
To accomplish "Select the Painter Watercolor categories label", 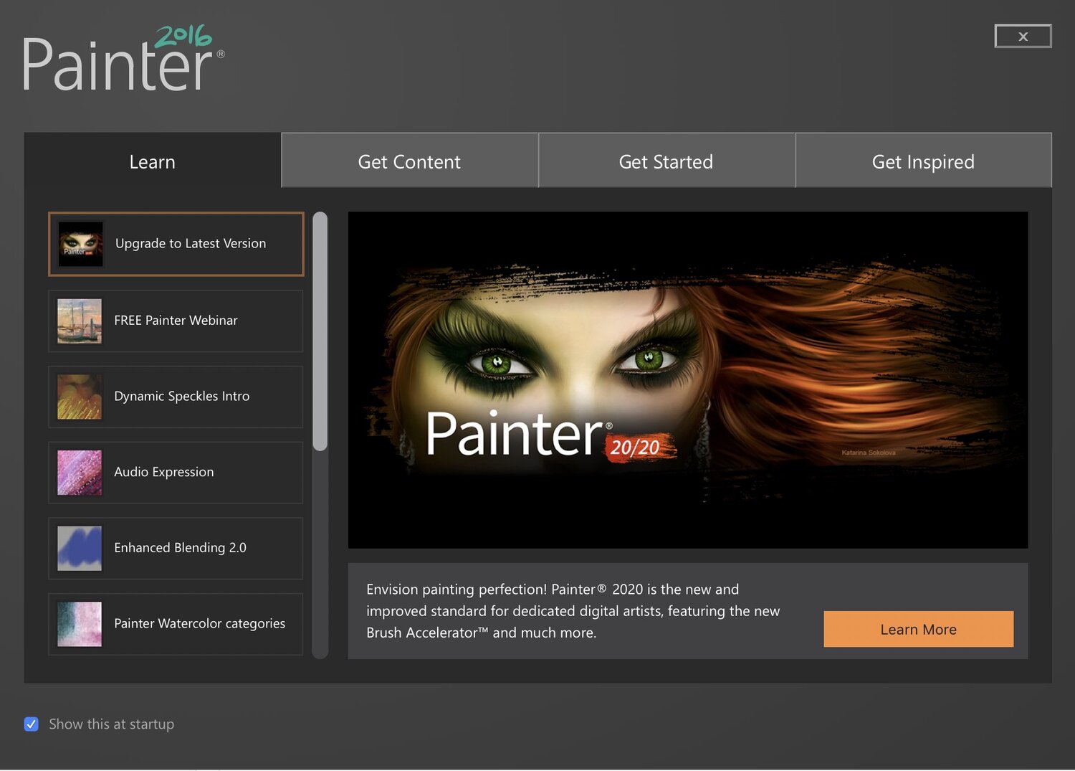I will point(200,623).
